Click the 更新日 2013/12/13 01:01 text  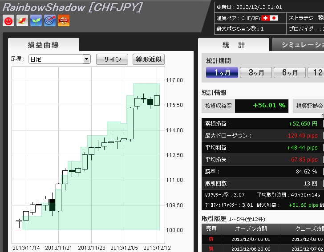point(249,7)
